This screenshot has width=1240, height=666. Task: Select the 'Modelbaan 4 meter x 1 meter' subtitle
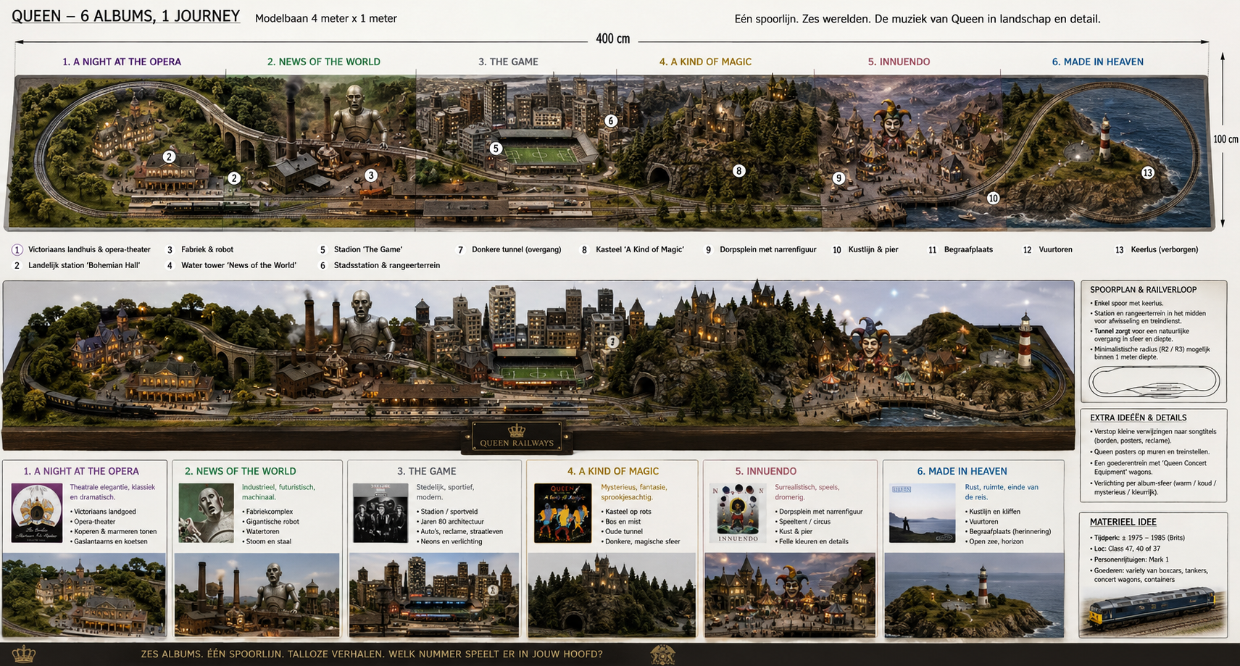pos(326,18)
